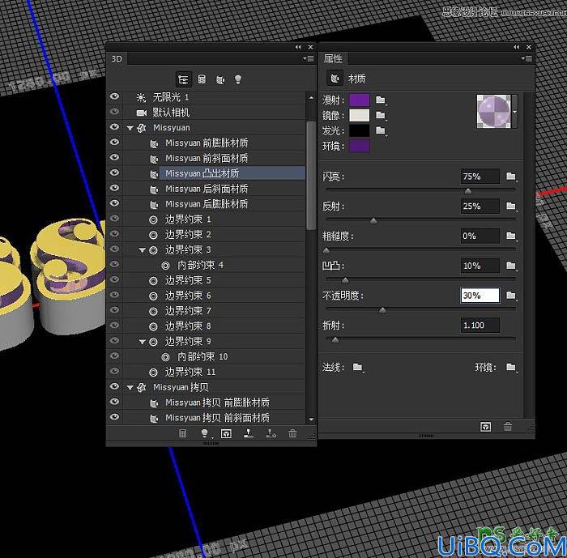This screenshot has width=567, height=558.
Task: Collapse 3D panel with double-arrow icon
Action: 298,47
